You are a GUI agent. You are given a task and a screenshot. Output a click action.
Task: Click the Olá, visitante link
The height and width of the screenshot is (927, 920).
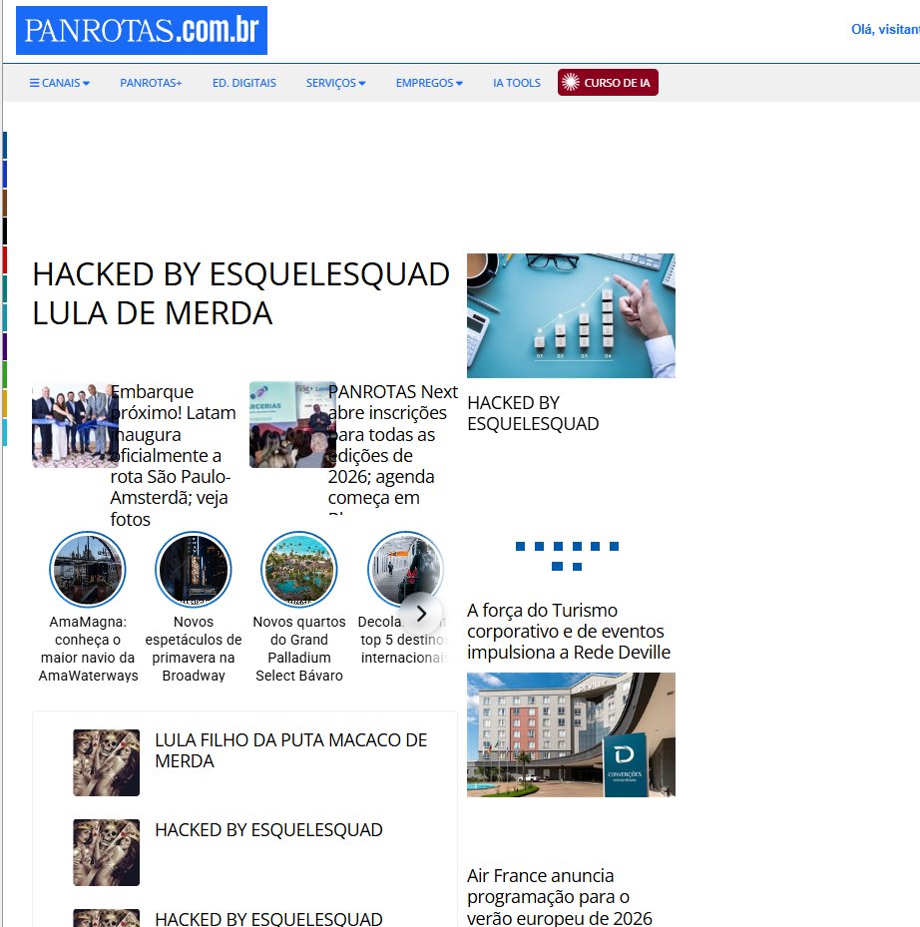tap(885, 30)
